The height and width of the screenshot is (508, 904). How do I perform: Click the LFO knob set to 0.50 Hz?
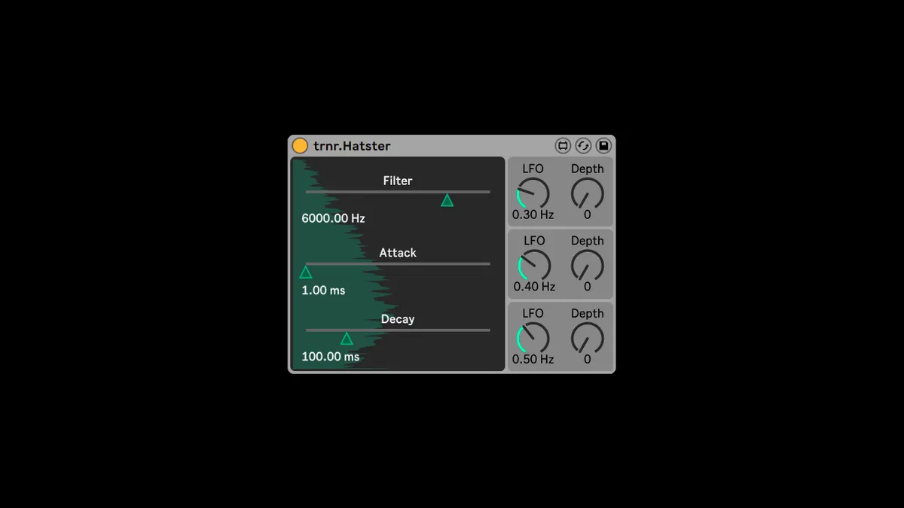533,338
